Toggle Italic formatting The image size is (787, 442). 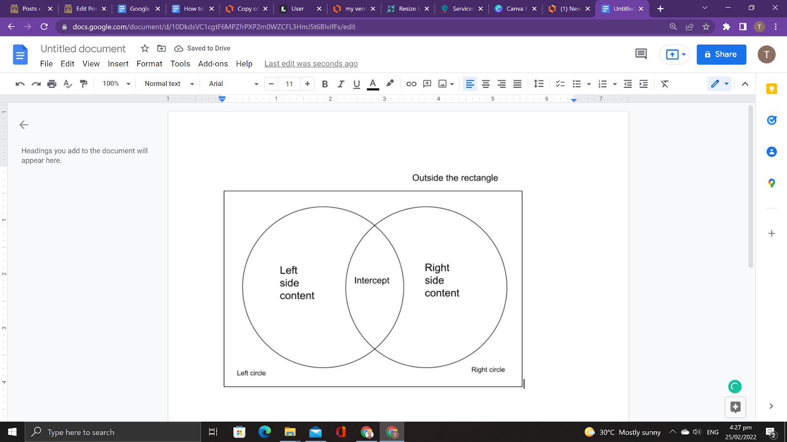(340, 84)
